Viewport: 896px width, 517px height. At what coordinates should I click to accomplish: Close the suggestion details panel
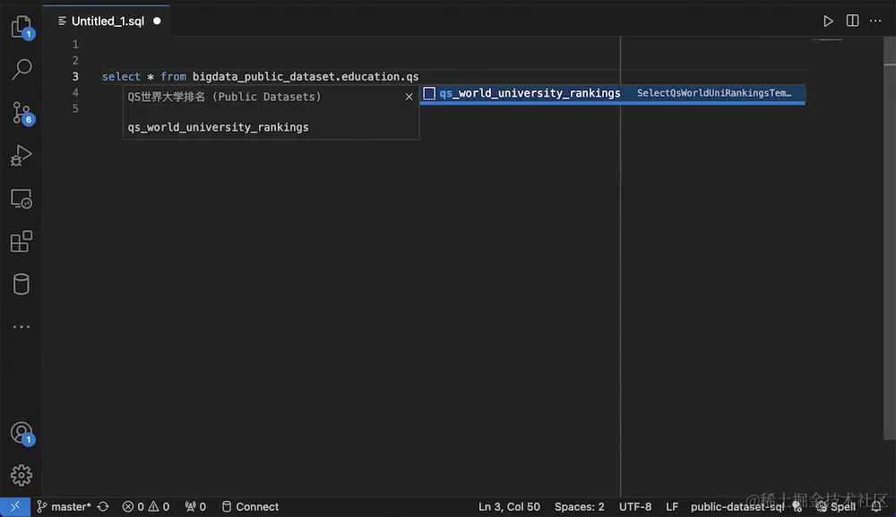(x=409, y=97)
